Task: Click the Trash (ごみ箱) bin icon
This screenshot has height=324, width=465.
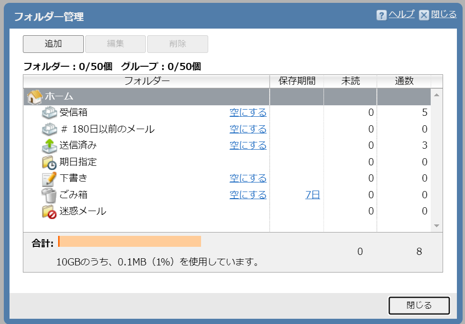Action: point(49,195)
